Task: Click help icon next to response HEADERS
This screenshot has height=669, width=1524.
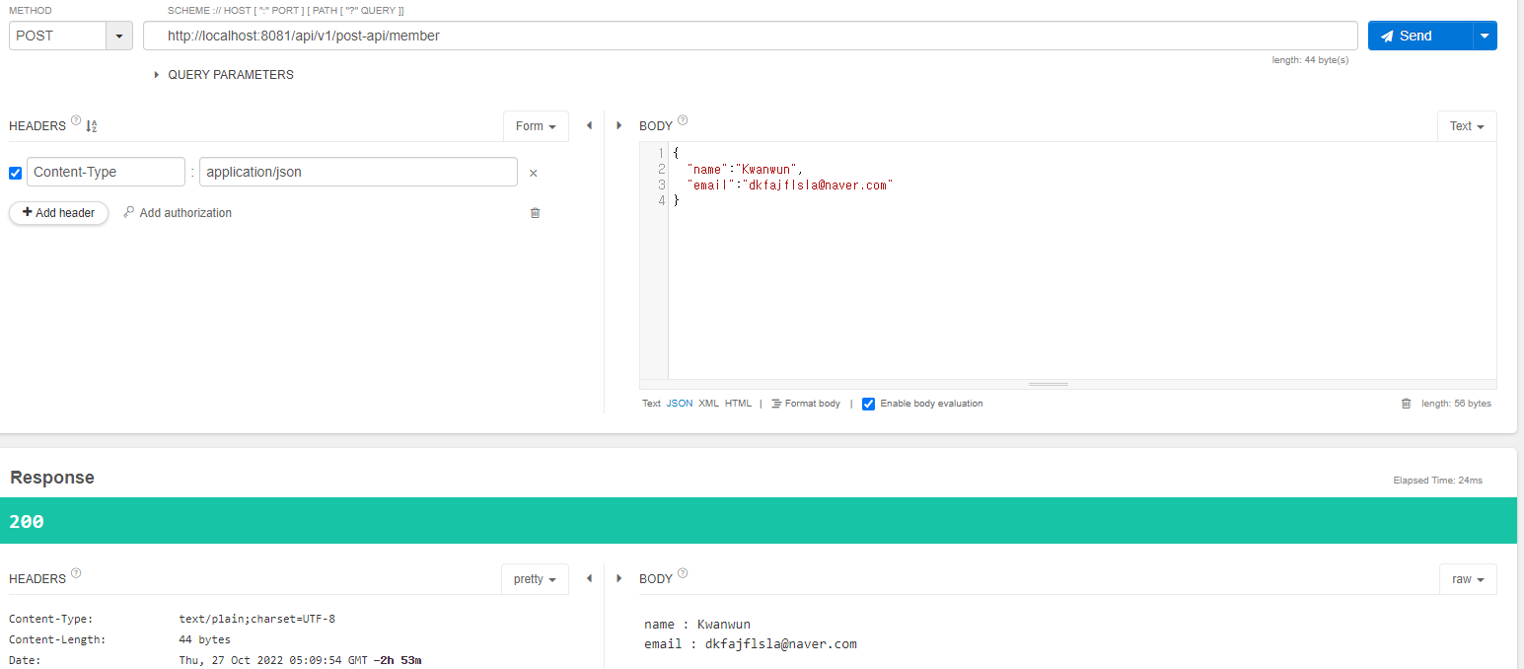Action: point(76,573)
